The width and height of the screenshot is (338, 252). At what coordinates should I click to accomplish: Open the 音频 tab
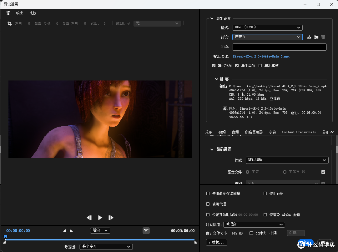(x=235, y=132)
